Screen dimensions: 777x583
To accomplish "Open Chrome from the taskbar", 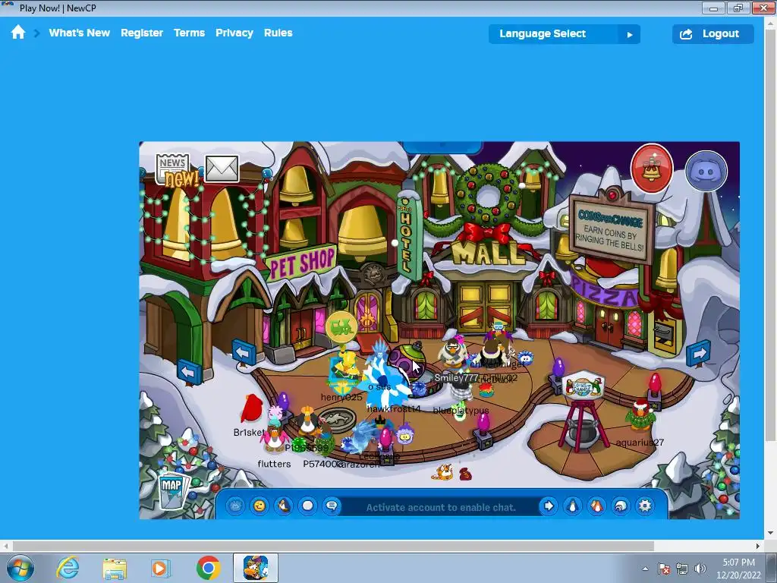I will tap(208, 568).
